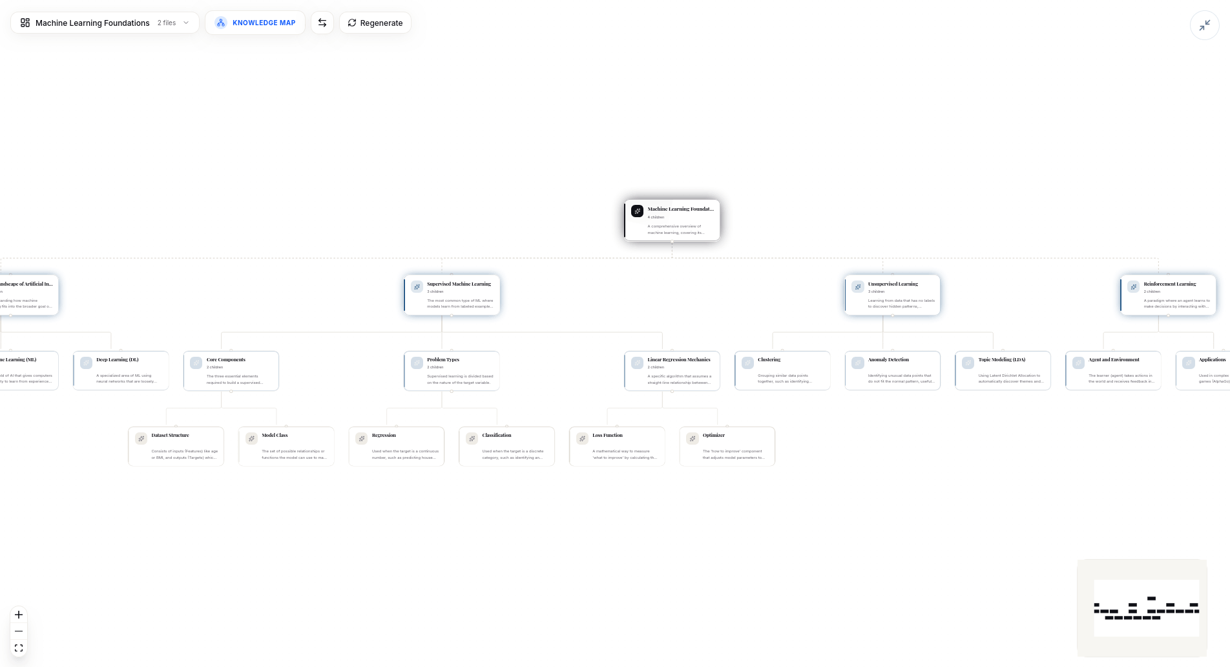Screen dimensions: 1230x667
Task: Fit the map to view
Action: [19, 648]
